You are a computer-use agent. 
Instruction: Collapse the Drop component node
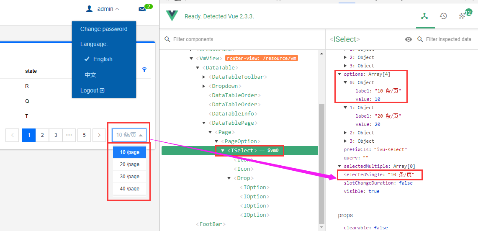(x=229, y=178)
